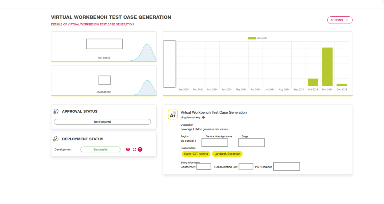Click the Stage input field

tap(251, 143)
